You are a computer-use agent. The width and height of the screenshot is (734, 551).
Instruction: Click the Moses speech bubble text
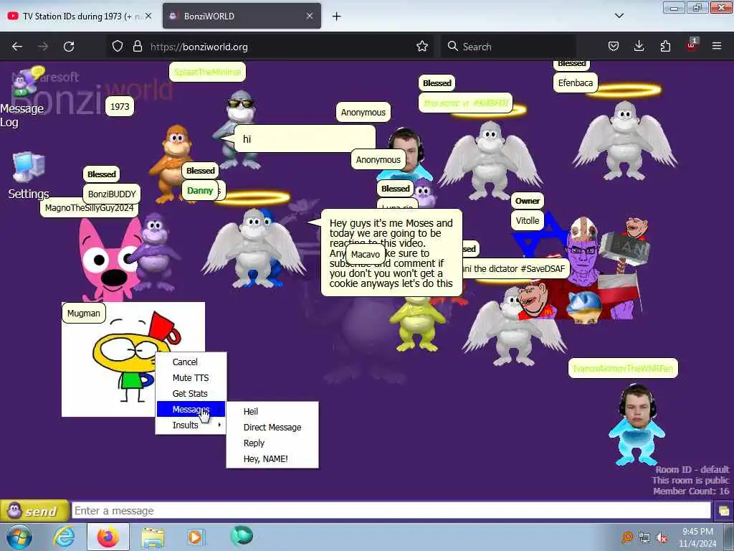pyautogui.click(x=391, y=253)
